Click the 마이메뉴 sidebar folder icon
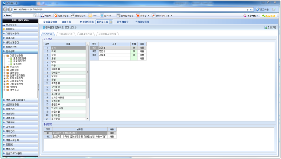Screen dimensions: 281x159 tap(4, 29)
